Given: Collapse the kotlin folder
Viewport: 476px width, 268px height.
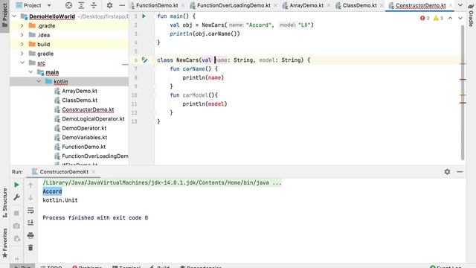Looking at the screenshot, I should pyautogui.click(x=39, y=81).
